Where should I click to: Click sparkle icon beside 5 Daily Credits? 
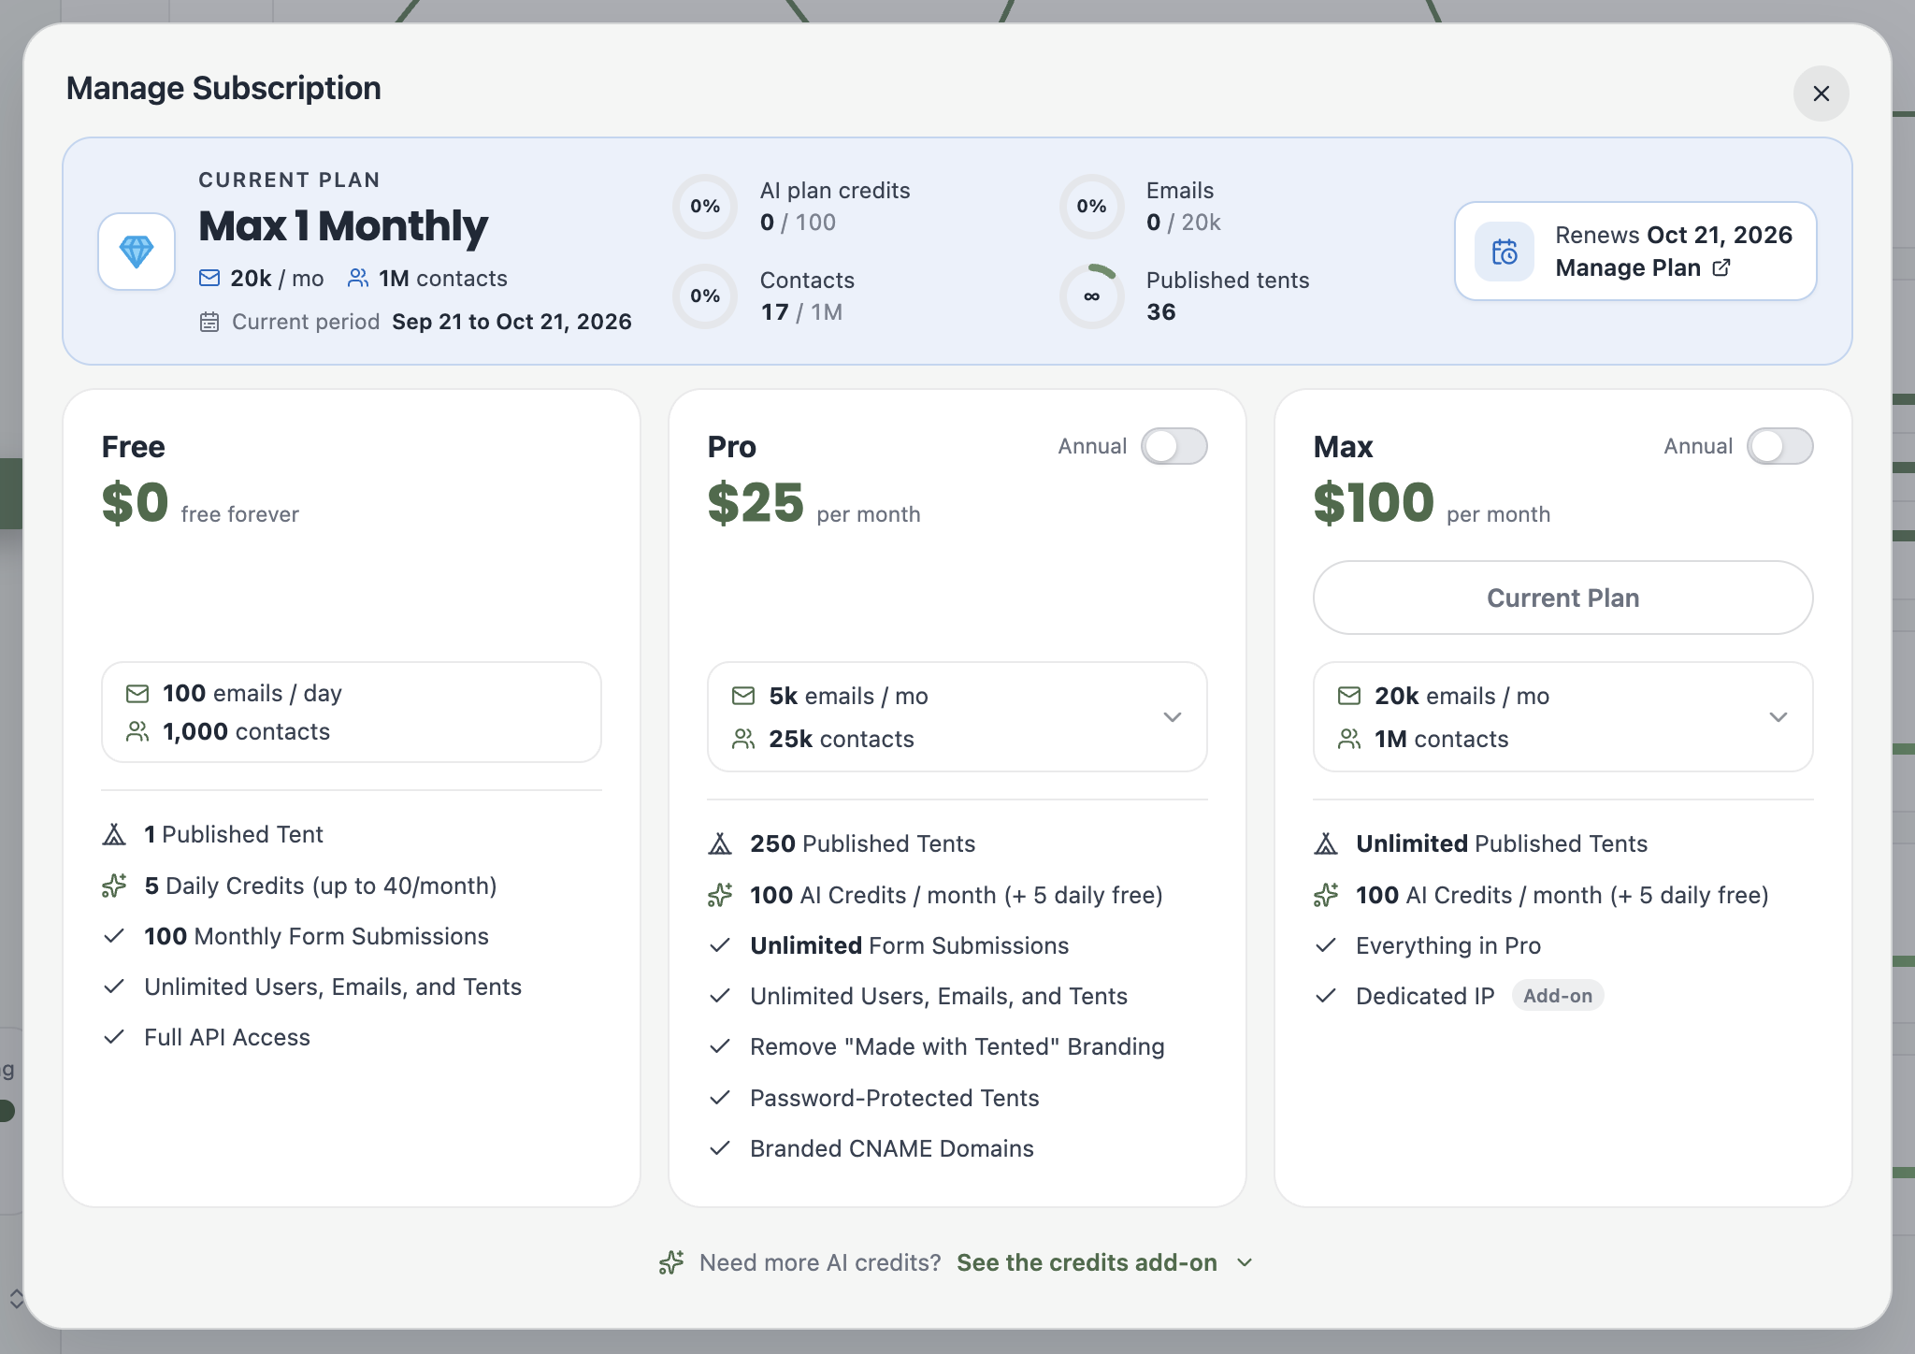pyautogui.click(x=114, y=886)
